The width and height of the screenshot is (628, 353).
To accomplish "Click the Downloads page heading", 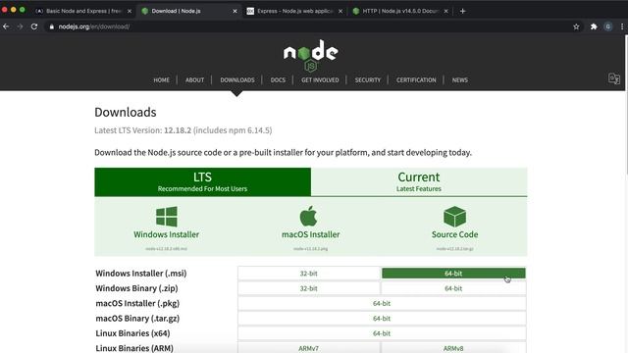I will point(126,112).
